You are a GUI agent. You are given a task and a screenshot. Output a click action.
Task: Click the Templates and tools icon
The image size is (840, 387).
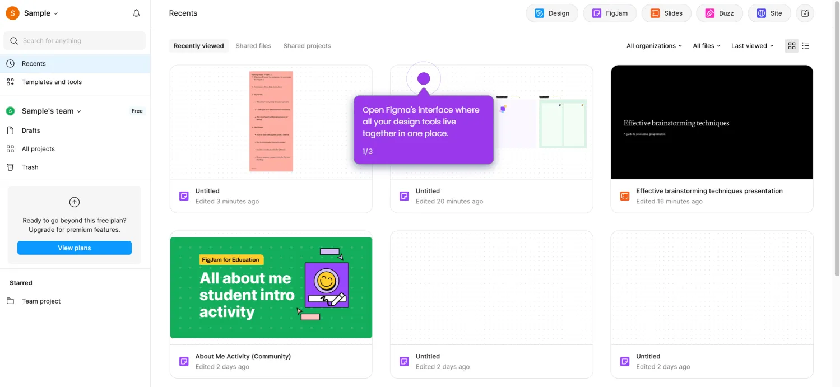pyautogui.click(x=10, y=82)
